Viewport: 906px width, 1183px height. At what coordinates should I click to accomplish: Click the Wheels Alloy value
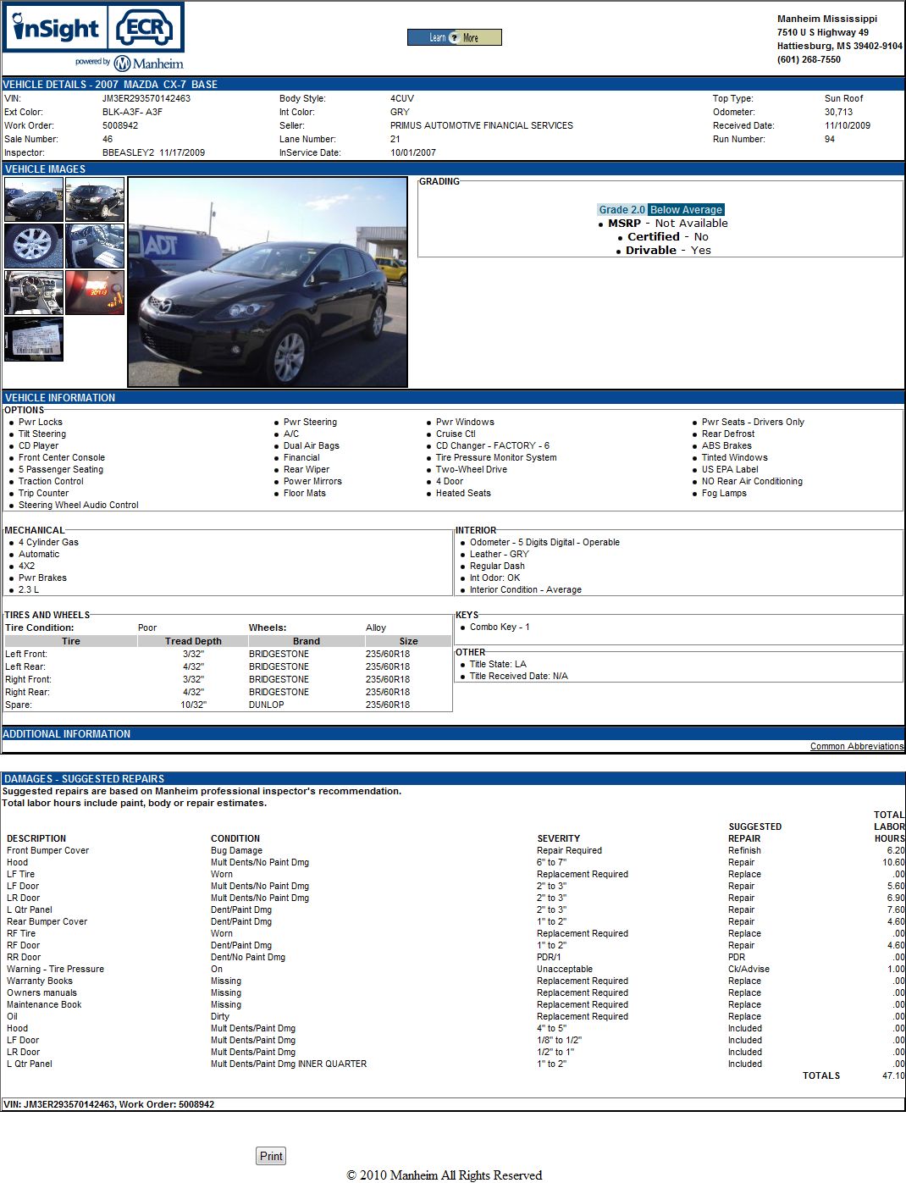376,627
